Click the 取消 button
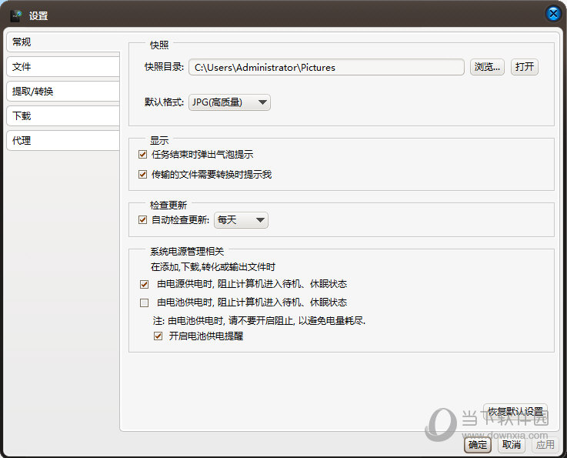567x458 pixels. pyautogui.click(x=512, y=445)
